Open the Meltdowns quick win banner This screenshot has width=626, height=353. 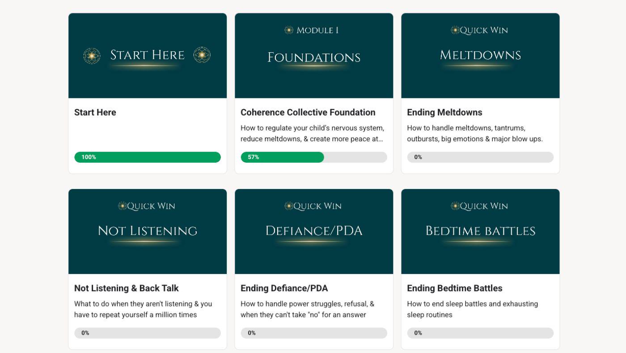click(480, 55)
